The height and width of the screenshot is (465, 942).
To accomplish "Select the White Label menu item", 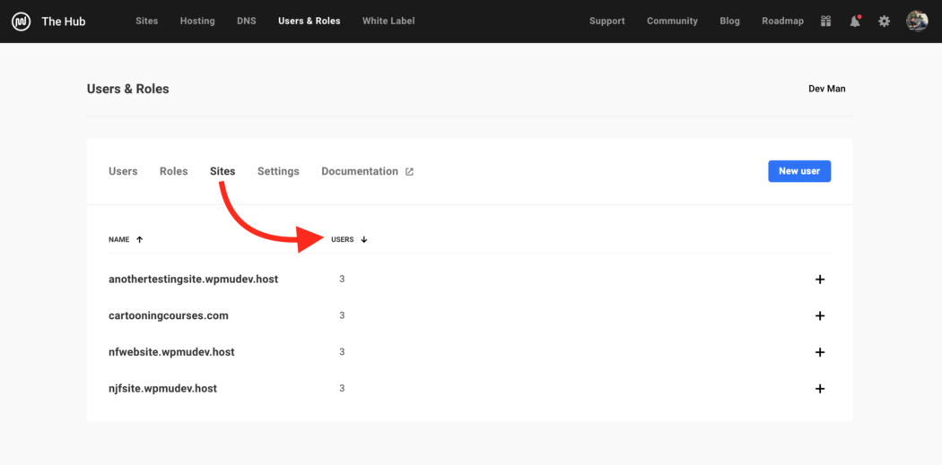I will (x=388, y=22).
